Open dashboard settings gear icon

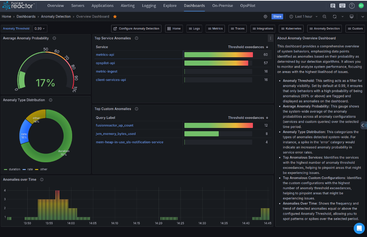266,16
